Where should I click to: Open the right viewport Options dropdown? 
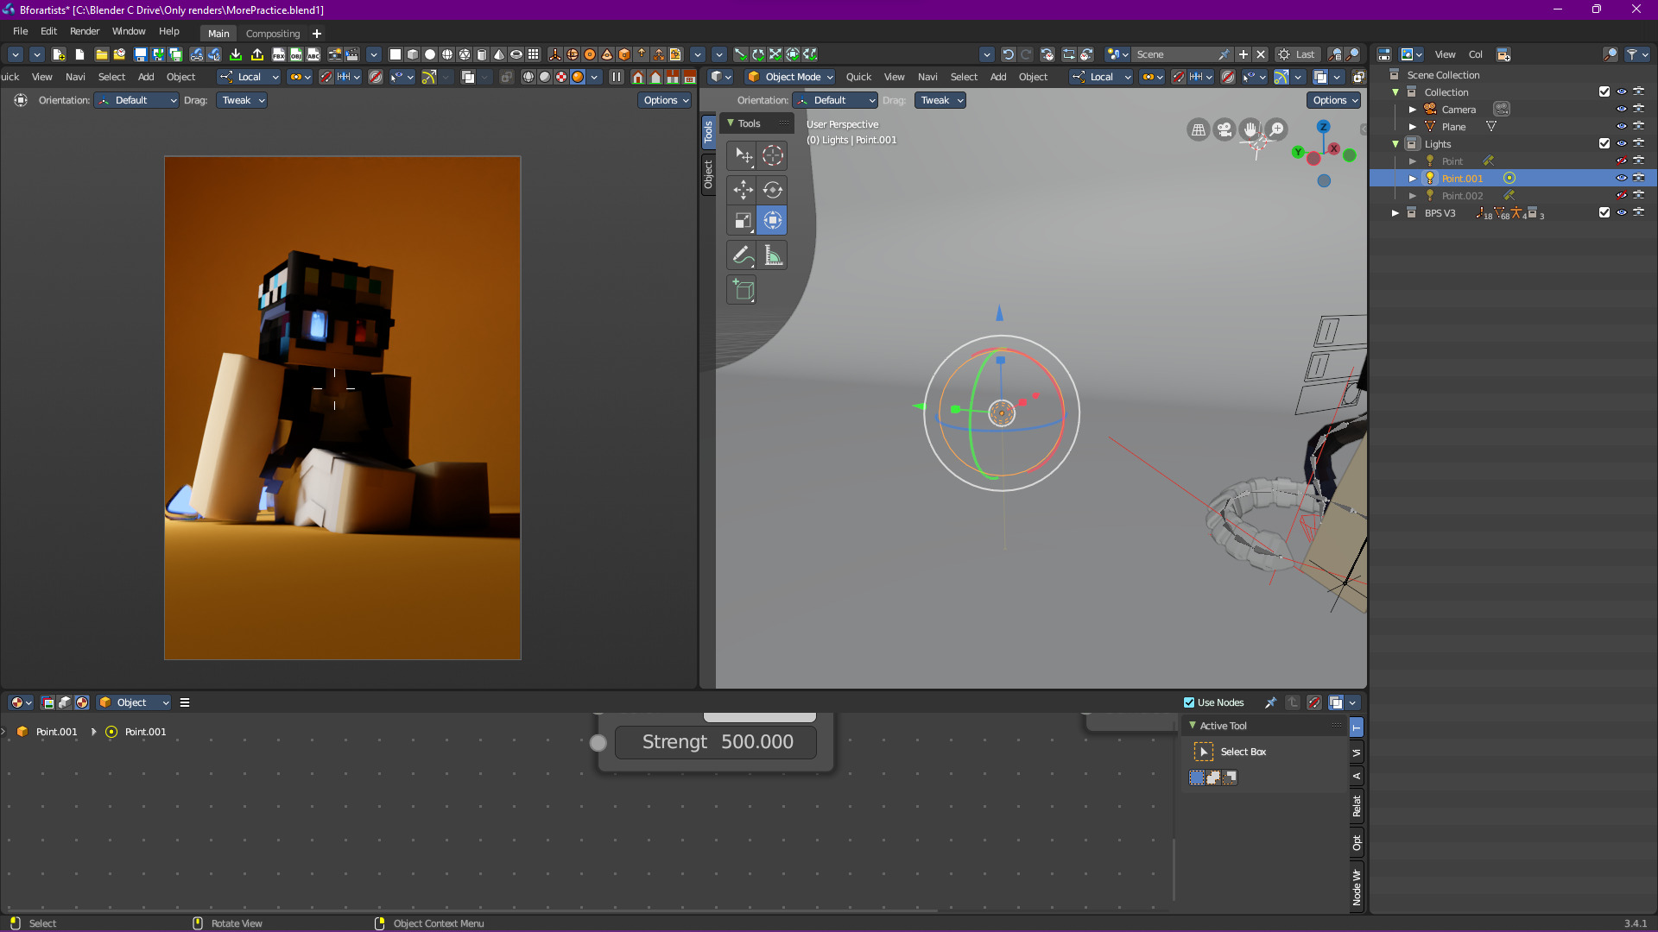[x=1334, y=100]
